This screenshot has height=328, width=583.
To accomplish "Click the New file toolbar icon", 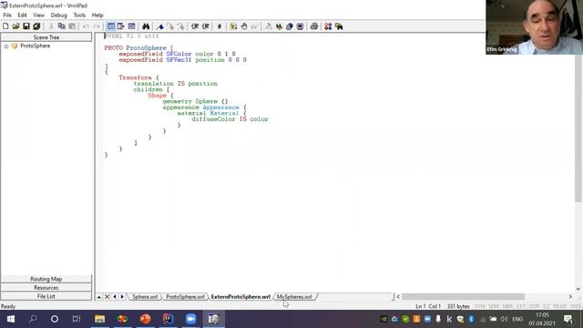I will pos(5,26).
